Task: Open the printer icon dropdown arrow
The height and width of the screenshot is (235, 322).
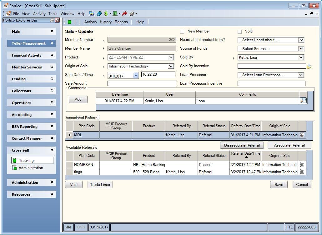Action: click(136, 14)
